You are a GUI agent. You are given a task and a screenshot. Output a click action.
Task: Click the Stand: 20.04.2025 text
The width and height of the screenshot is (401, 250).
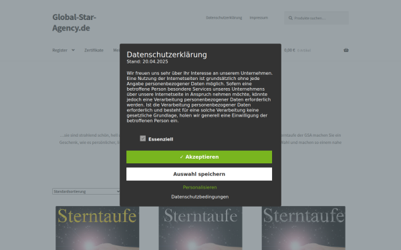(x=147, y=61)
